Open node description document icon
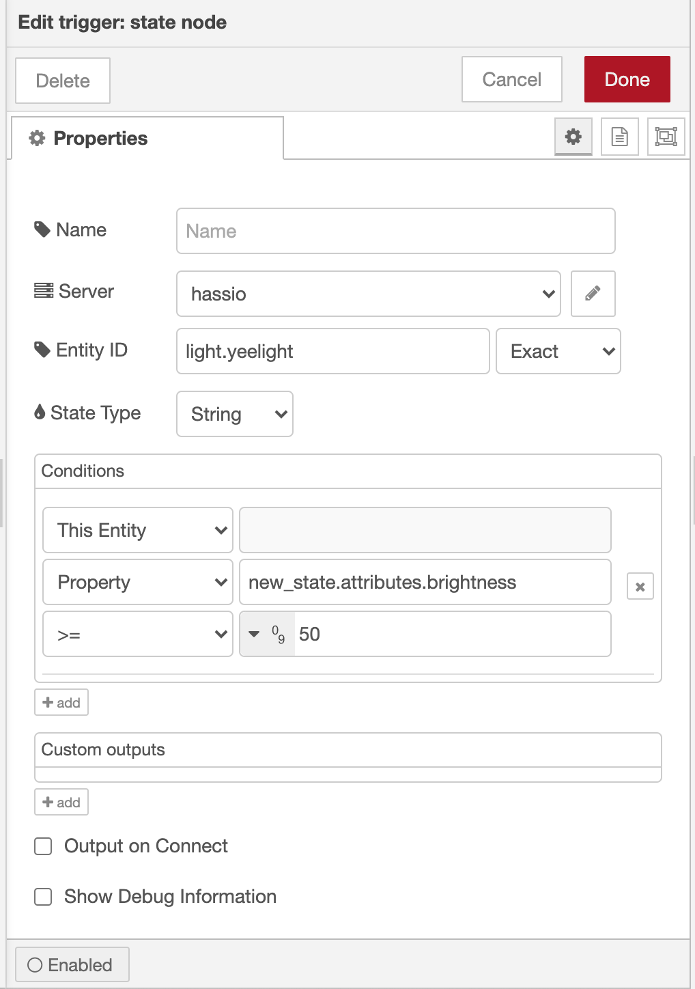This screenshot has width=695, height=989. 620,137
